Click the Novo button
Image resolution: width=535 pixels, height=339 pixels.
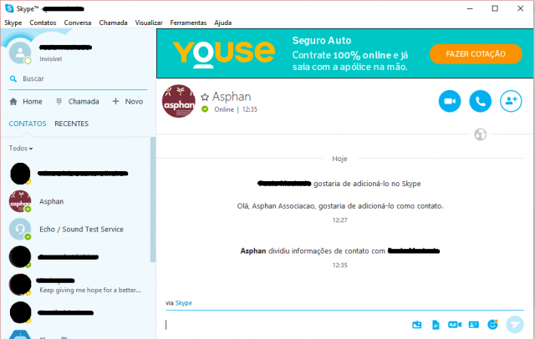point(128,102)
